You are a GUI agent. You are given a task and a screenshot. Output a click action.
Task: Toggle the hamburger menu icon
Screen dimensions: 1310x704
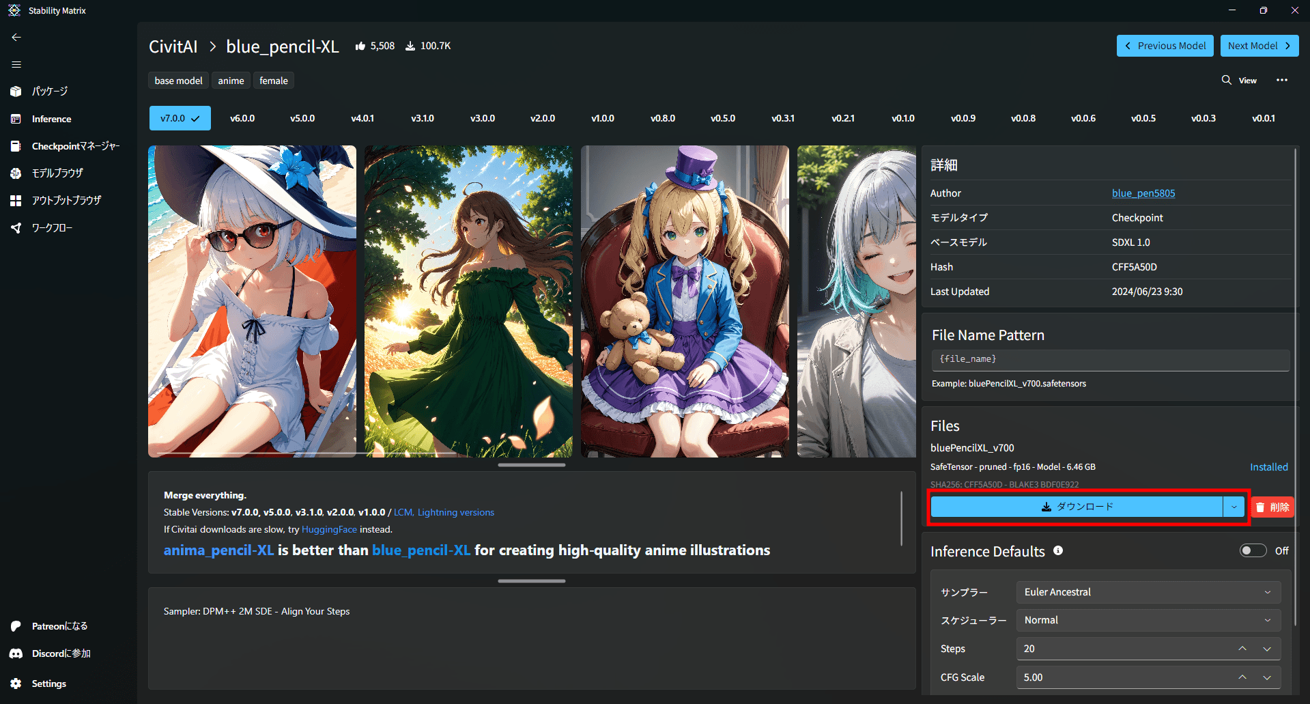pos(16,65)
